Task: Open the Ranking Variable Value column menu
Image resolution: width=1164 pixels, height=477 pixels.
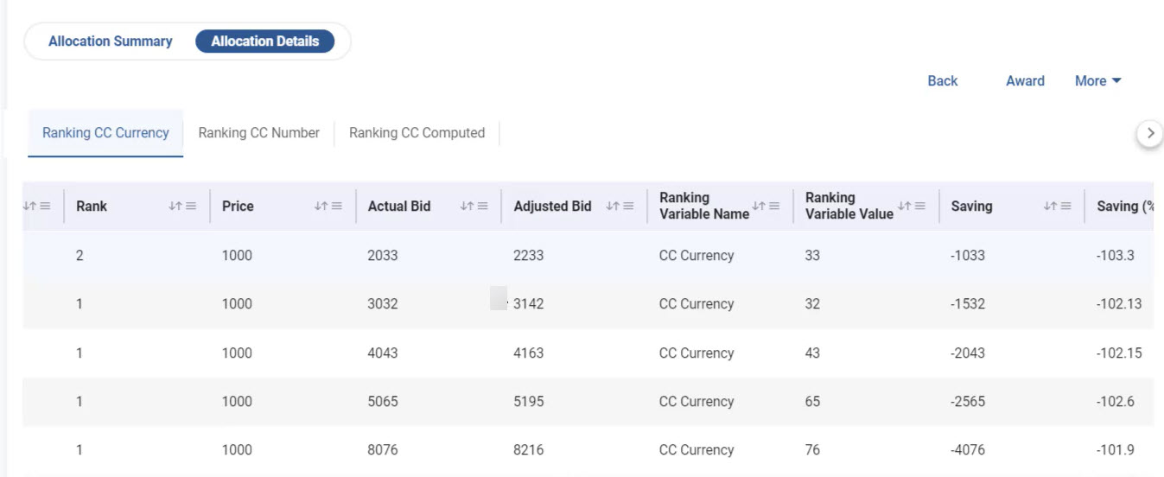Action: coord(920,207)
